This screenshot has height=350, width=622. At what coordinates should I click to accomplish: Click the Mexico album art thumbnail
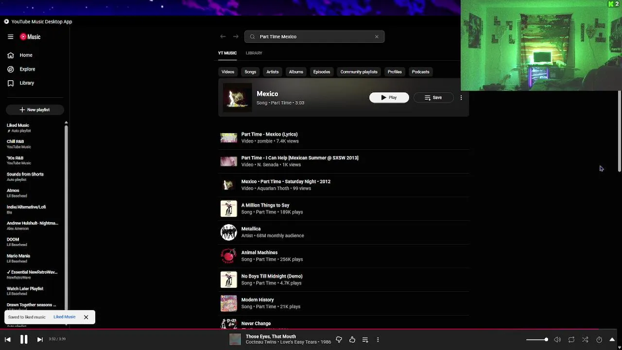(237, 98)
